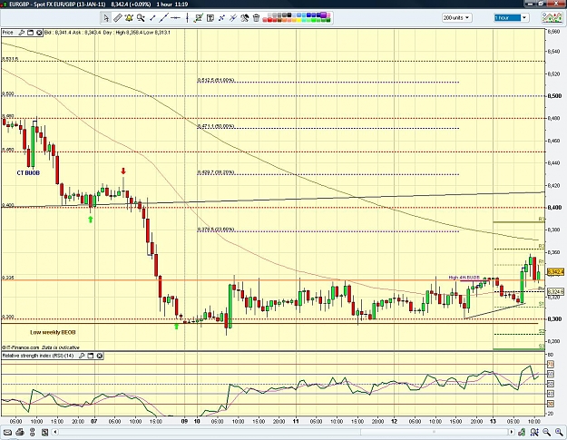Click the 8,324.6 price tag on axis

(555, 291)
